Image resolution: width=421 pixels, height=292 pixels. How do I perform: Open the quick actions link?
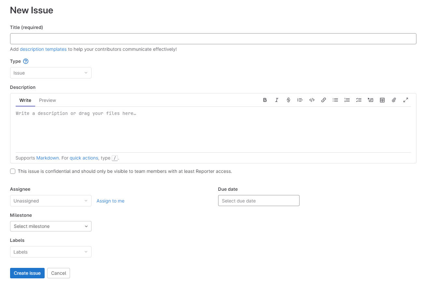84,158
